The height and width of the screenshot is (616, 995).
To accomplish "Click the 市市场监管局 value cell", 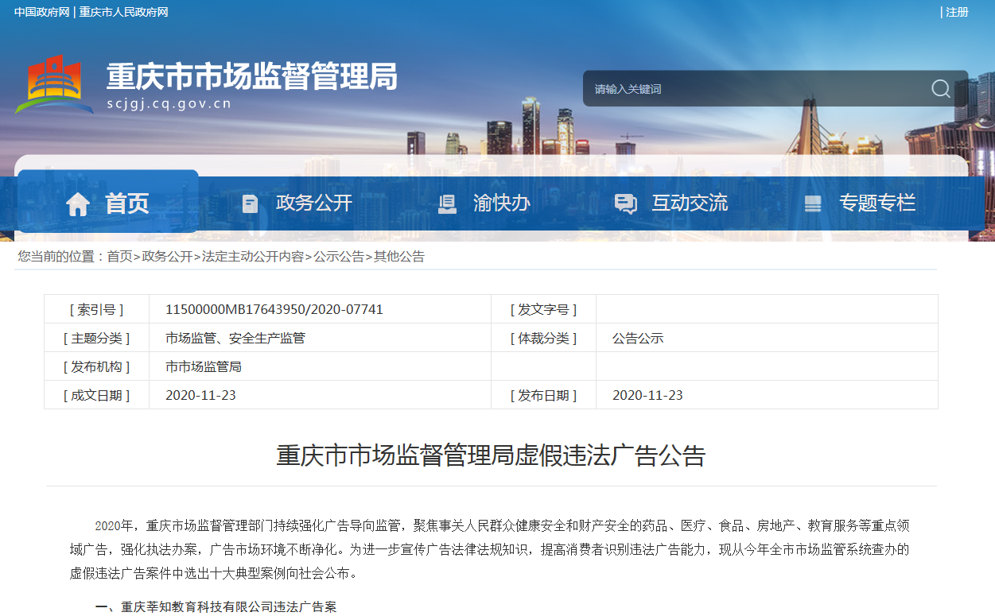I will tap(320, 366).
